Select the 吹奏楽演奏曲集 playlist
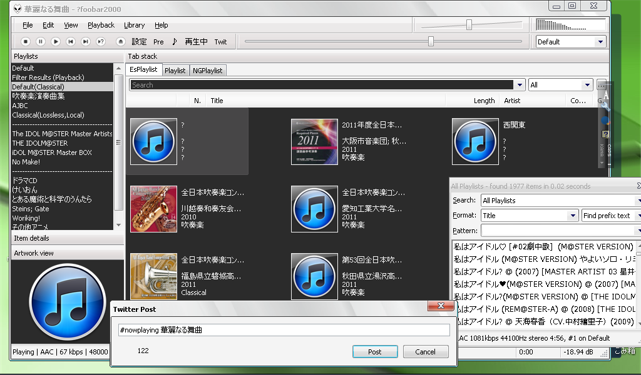641x375 pixels. click(62, 96)
